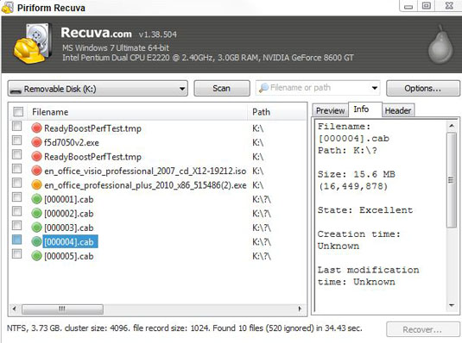Click the Scan button
462x343 pixels.
tap(222, 89)
